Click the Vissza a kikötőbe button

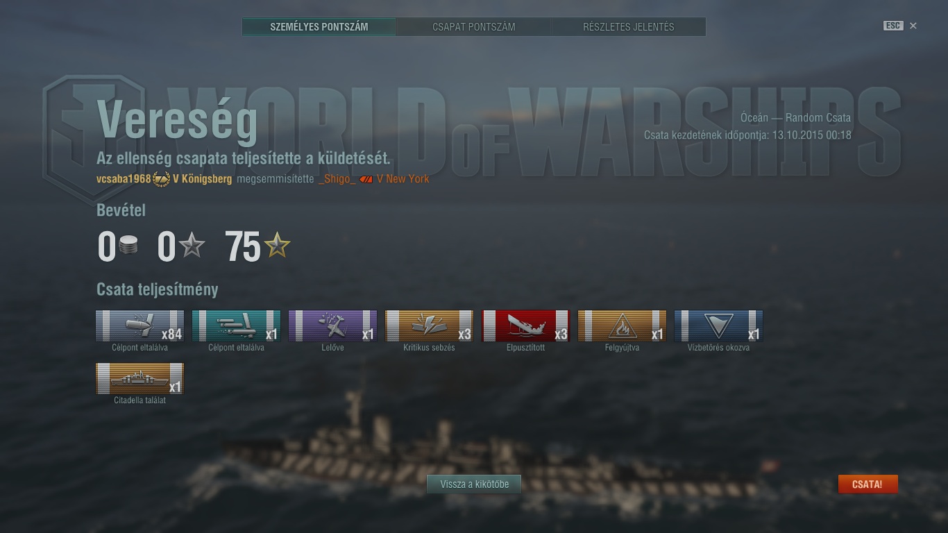474,484
